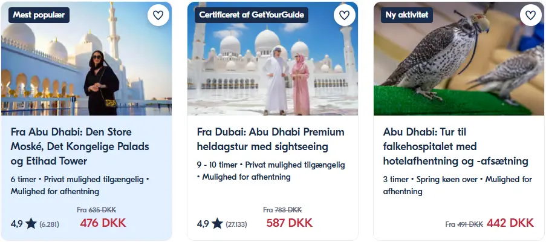
Task: Add the Den Store Moské tour to wishlist
Action: [x=158, y=15]
